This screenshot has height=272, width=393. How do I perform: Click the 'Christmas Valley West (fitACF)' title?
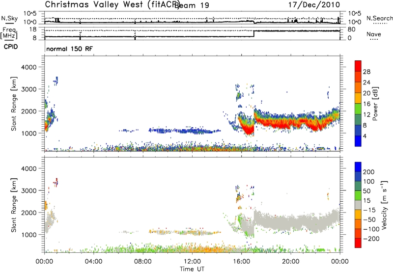(x=112, y=4)
